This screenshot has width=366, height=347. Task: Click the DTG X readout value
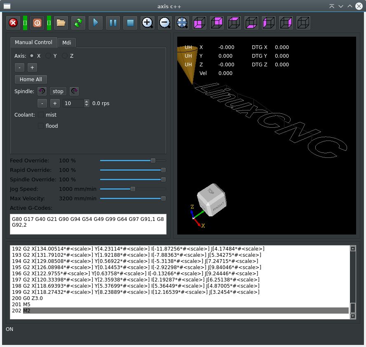point(282,47)
